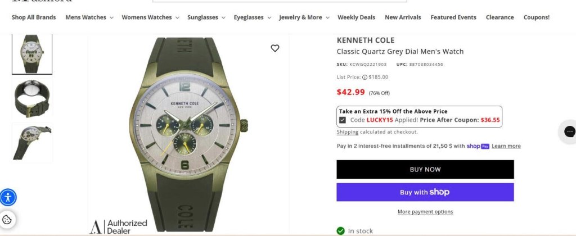
Task: Click the List Price info icon
Action: [364, 77]
